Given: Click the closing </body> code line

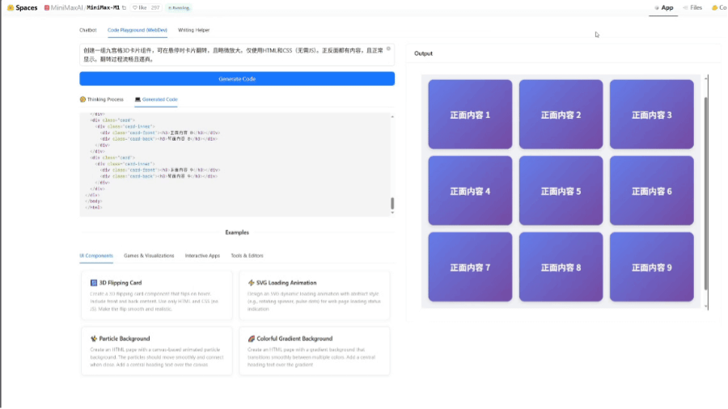Looking at the screenshot, I should (94, 201).
